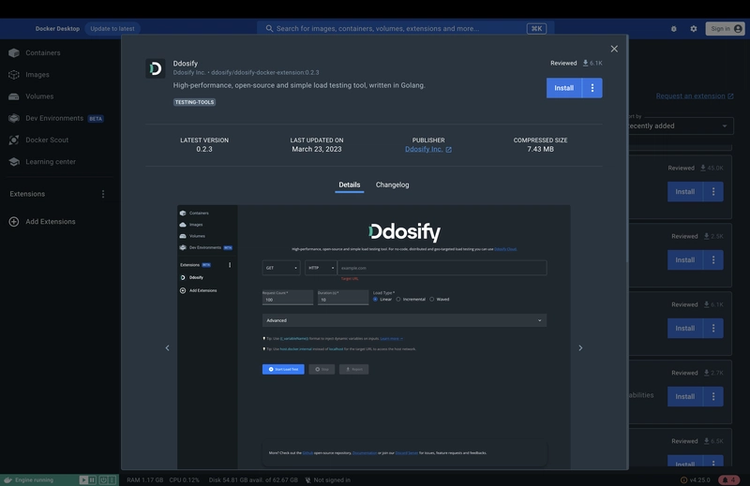
Task: Click the Disk 54.81 GB avail. status
Action: point(253,479)
